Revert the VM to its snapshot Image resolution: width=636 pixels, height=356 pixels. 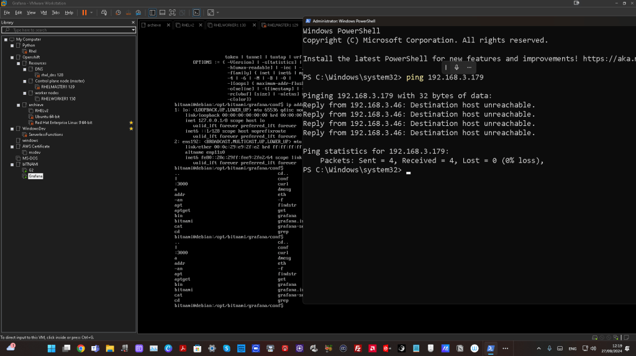128,12
